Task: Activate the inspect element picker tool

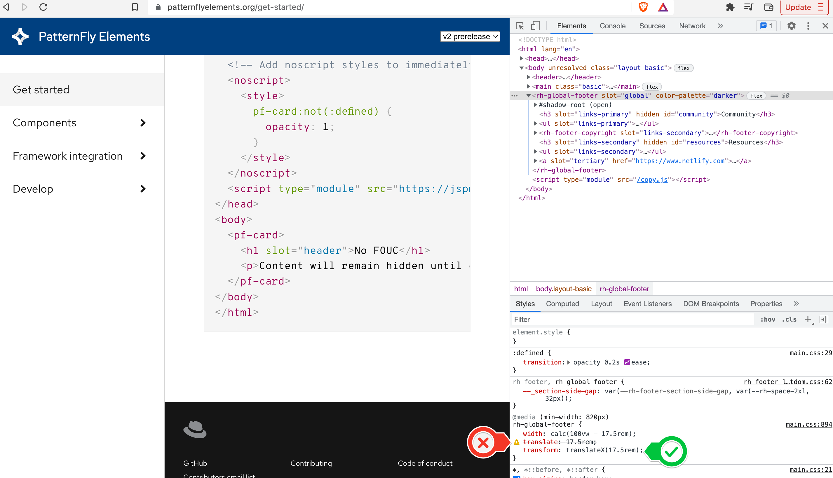Action: point(520,26)
